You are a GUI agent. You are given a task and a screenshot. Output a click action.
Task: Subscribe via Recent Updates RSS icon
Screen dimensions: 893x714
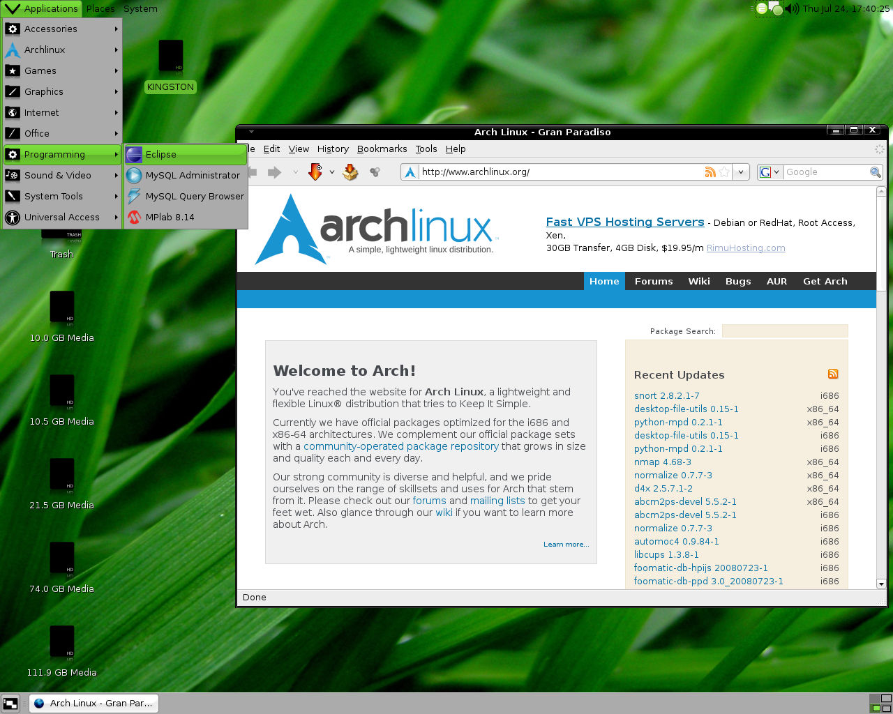click(833, 374)
